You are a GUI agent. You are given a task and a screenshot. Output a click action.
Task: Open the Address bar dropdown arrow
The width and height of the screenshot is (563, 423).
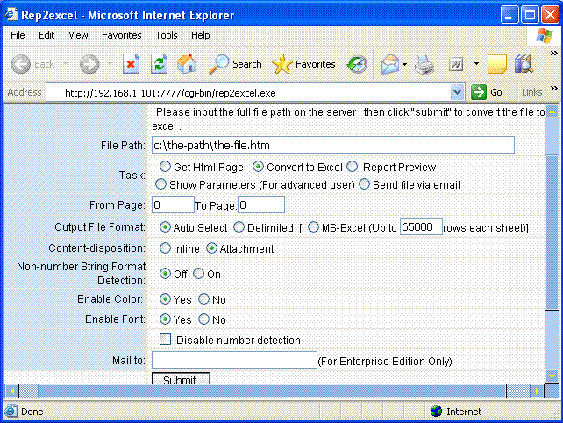click(457, 92)
